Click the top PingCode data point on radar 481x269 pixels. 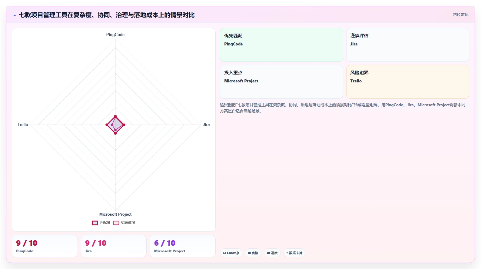tap(115, 116)
